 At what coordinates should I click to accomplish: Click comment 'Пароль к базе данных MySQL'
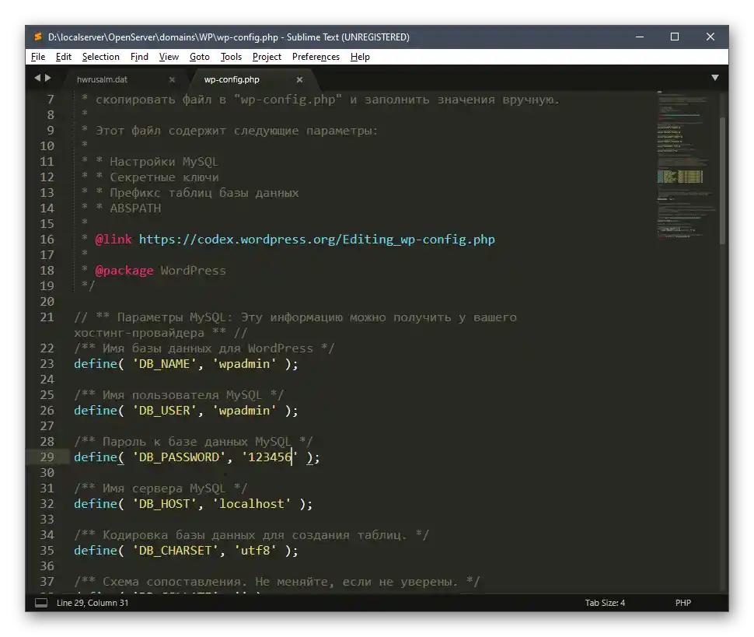196,442
